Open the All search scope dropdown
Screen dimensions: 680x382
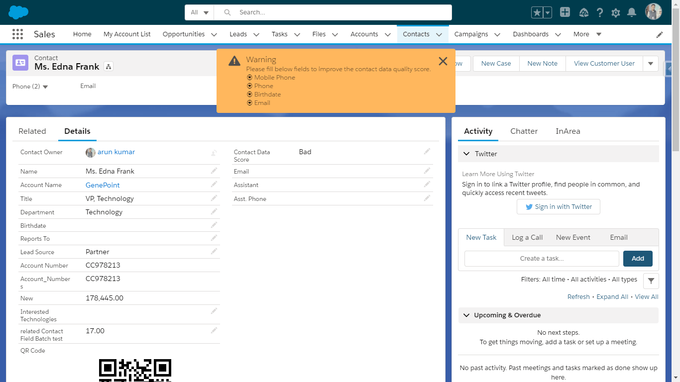(x=200, y=12)
